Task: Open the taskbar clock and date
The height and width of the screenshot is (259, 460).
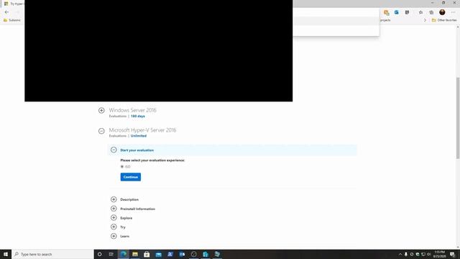Action: (x=439, y=254)
